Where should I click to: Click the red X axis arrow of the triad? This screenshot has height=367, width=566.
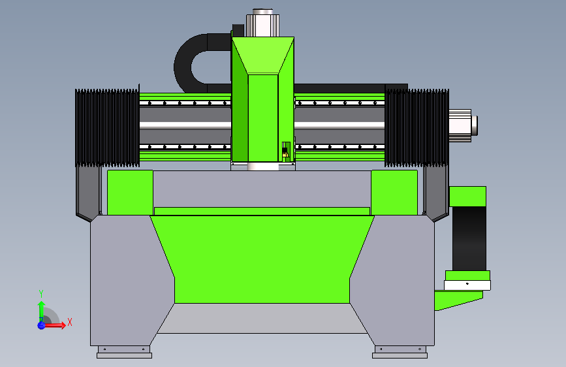tap(56, 325)
